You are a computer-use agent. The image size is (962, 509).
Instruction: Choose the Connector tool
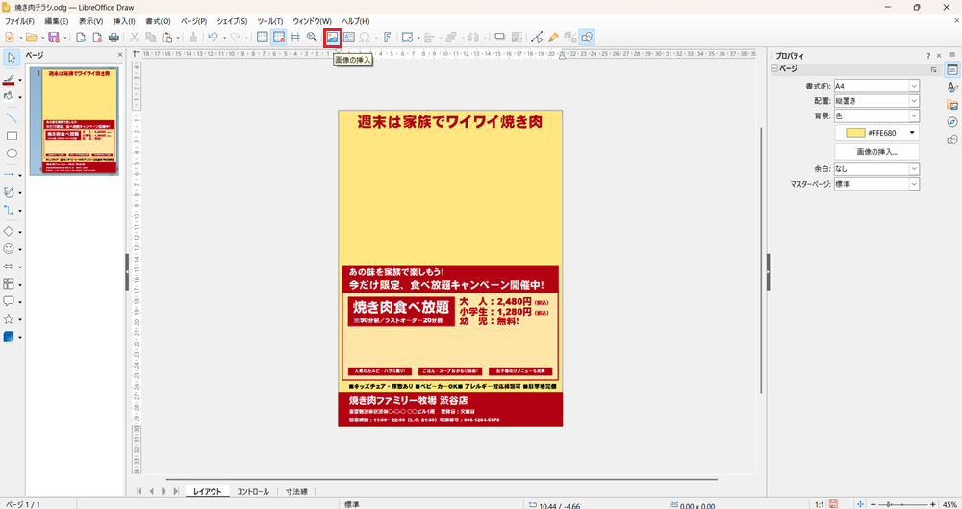click(x=9, y=210)
